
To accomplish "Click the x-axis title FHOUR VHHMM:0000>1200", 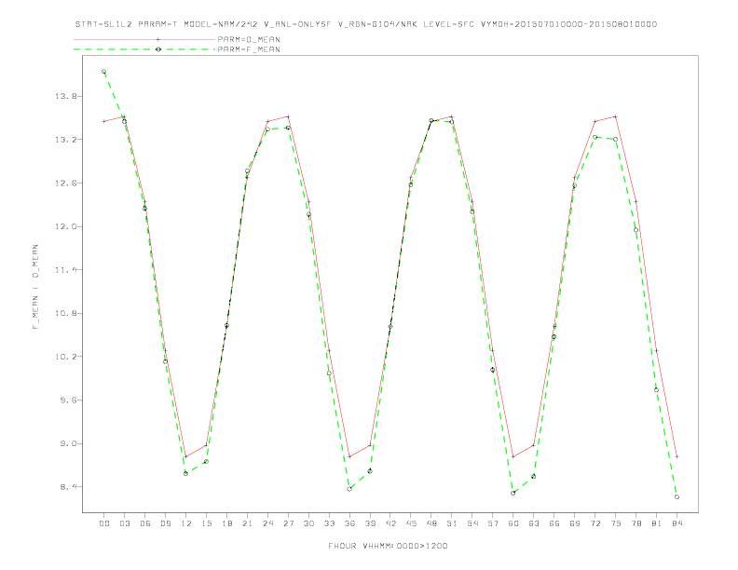I will click(x=388, y=546).
